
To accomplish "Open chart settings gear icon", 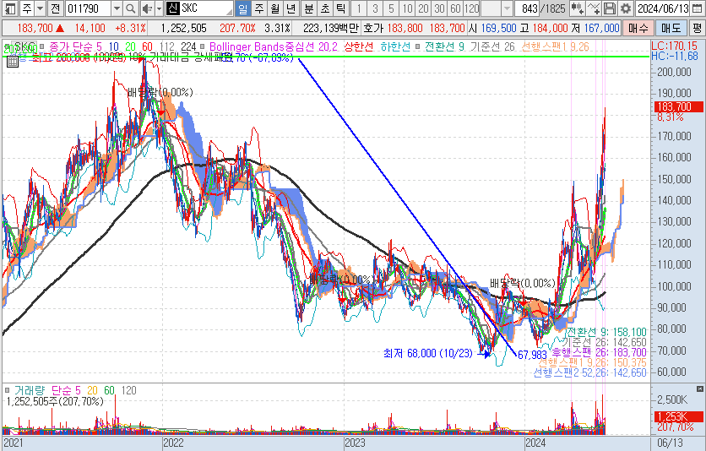I will 626,8.
